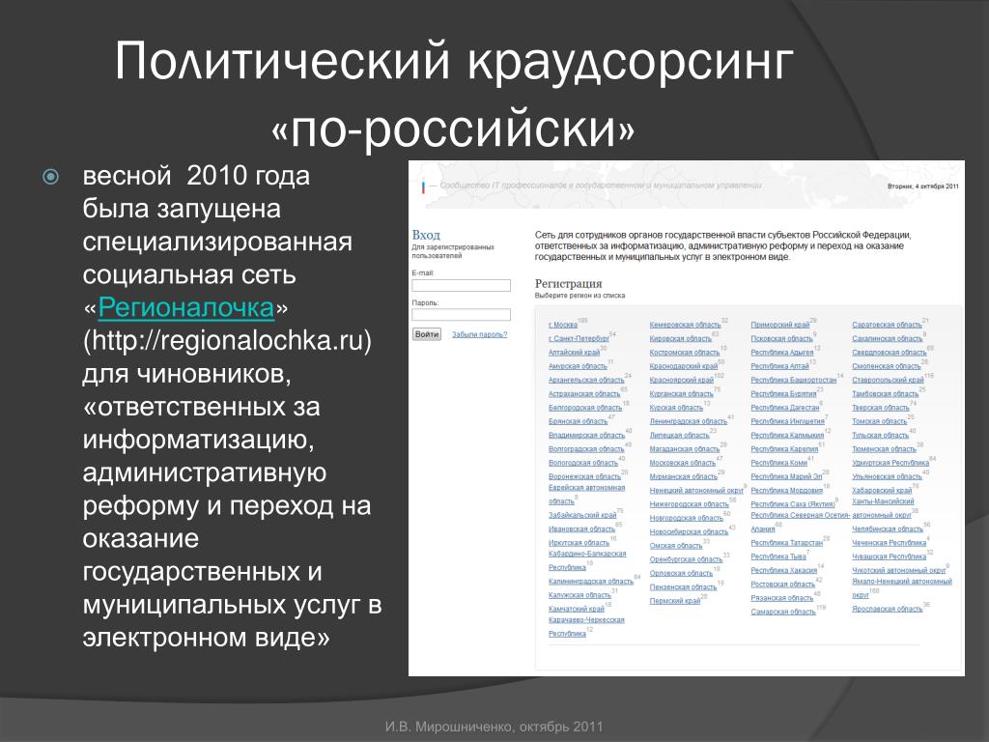
Task: Choose Амурская область from region list
Action: coord(578,366)
